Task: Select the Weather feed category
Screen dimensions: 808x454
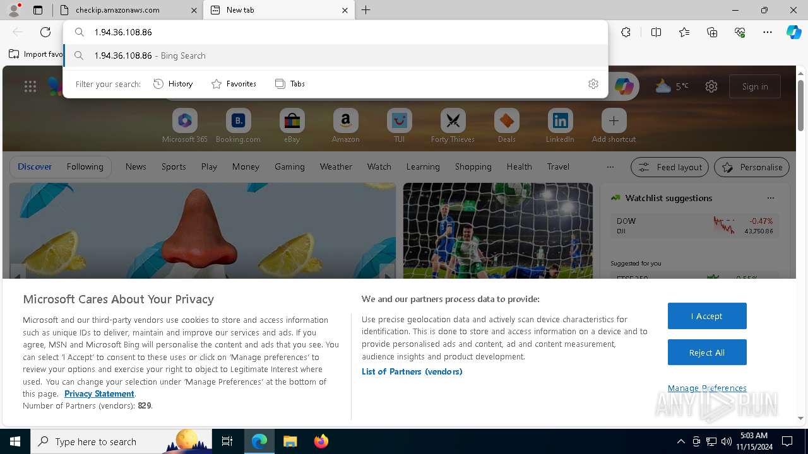Action: (336, 166)
